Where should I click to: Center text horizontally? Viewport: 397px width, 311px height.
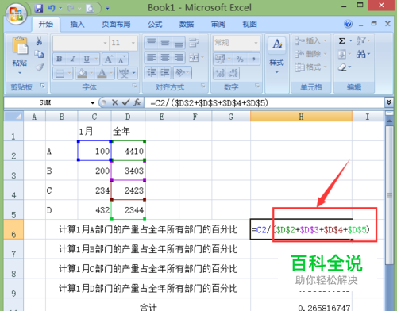[165, 57]
